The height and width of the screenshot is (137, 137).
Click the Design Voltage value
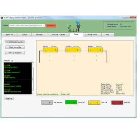coord(119,88)
